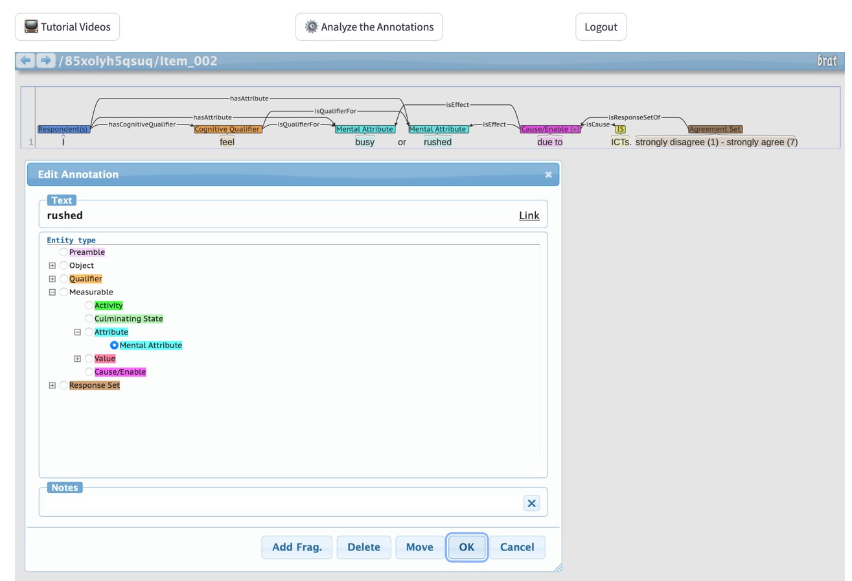The width and height of the screenshot is (852, 581).
Task: Expand the Response Set tree node
Action: pyautogui.click(x=52, y=385)
